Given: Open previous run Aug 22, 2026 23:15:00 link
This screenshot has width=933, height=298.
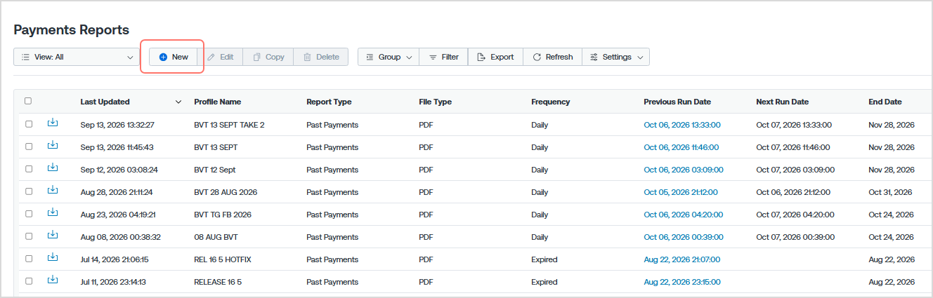Looking at the screenshot, I should tap(682, 282).
